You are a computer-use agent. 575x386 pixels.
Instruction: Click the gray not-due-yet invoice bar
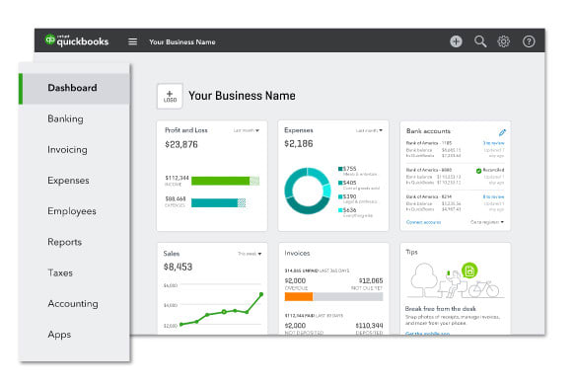(347, 297)
